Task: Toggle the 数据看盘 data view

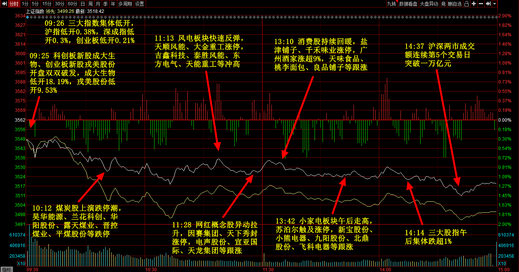Action: coord(408,4)
